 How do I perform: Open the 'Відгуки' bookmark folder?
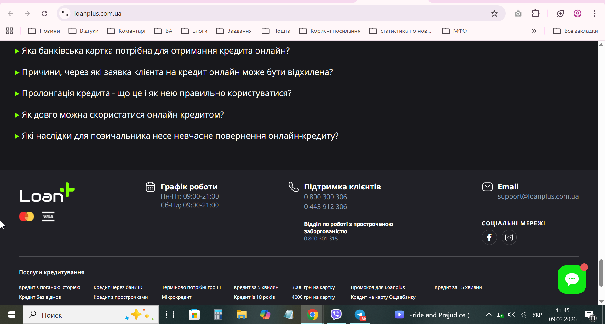point(84,31)
